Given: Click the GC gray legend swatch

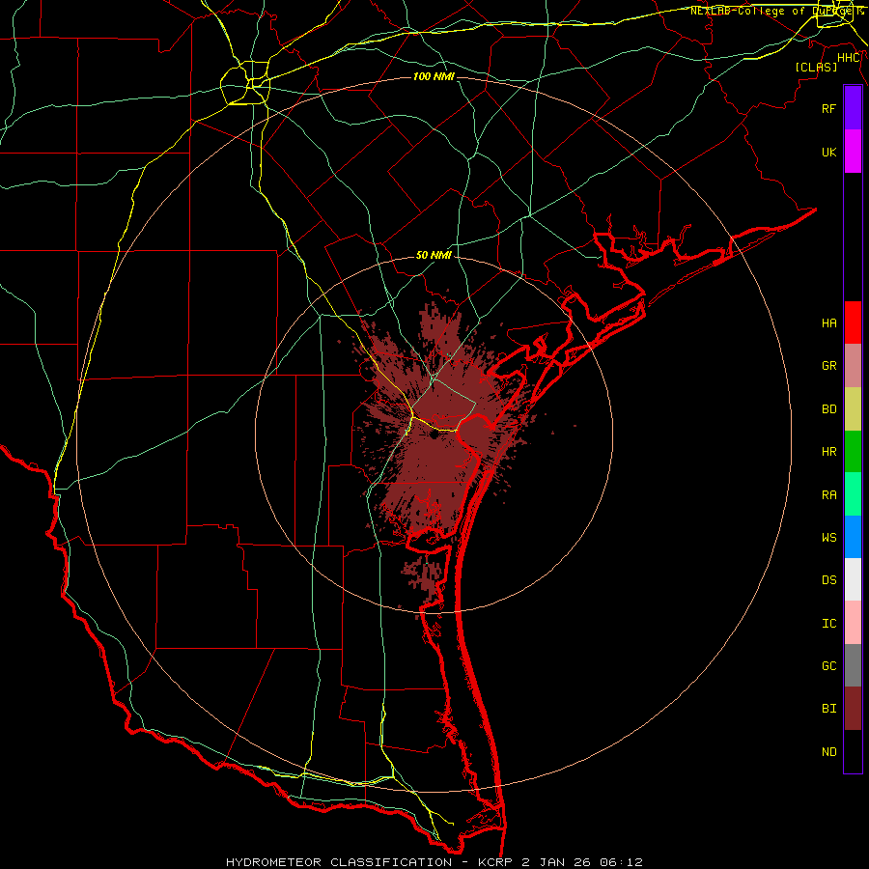Looking at the screenshot, I should coord(853,665).
